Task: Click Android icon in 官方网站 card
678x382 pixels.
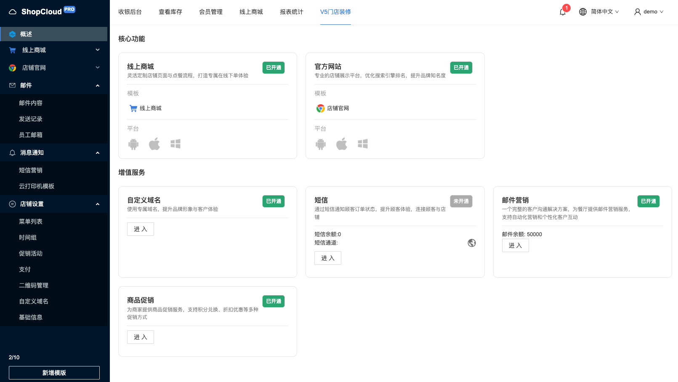Action: pyautogui.click(x=321, y=144)
